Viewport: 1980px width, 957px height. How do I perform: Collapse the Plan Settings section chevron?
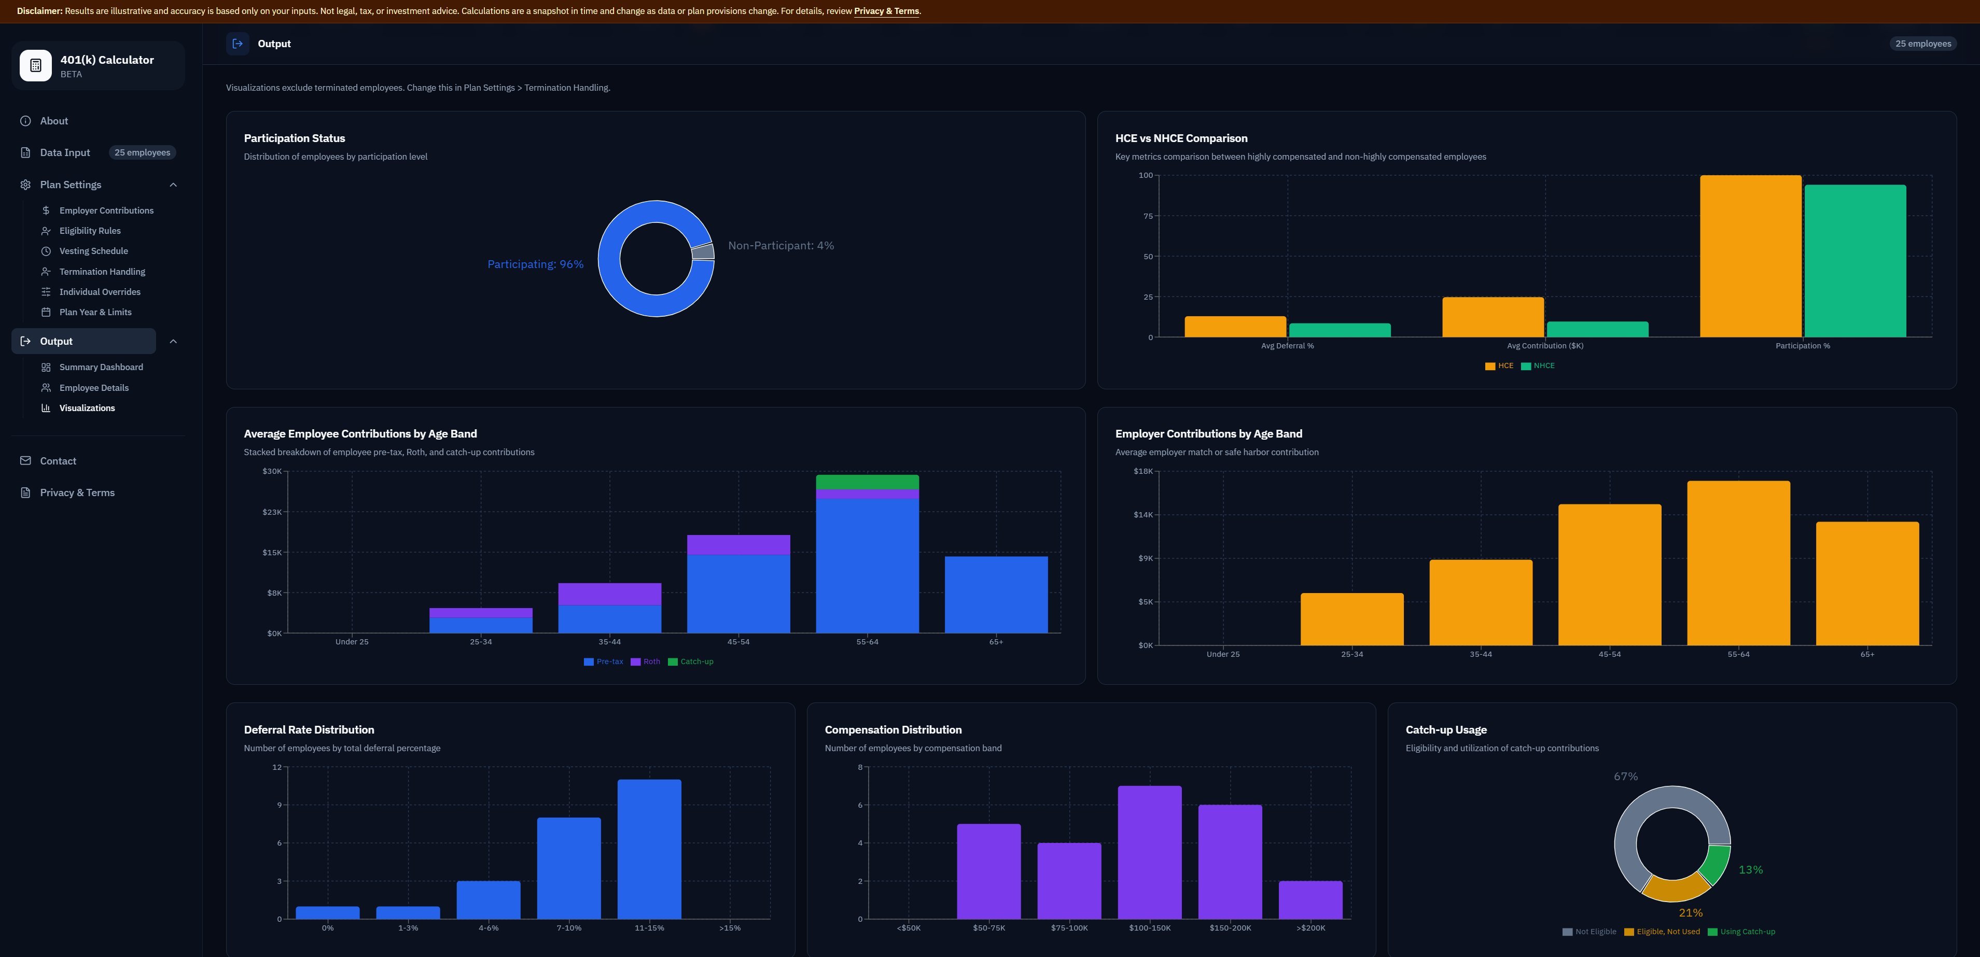click(173, 185)
